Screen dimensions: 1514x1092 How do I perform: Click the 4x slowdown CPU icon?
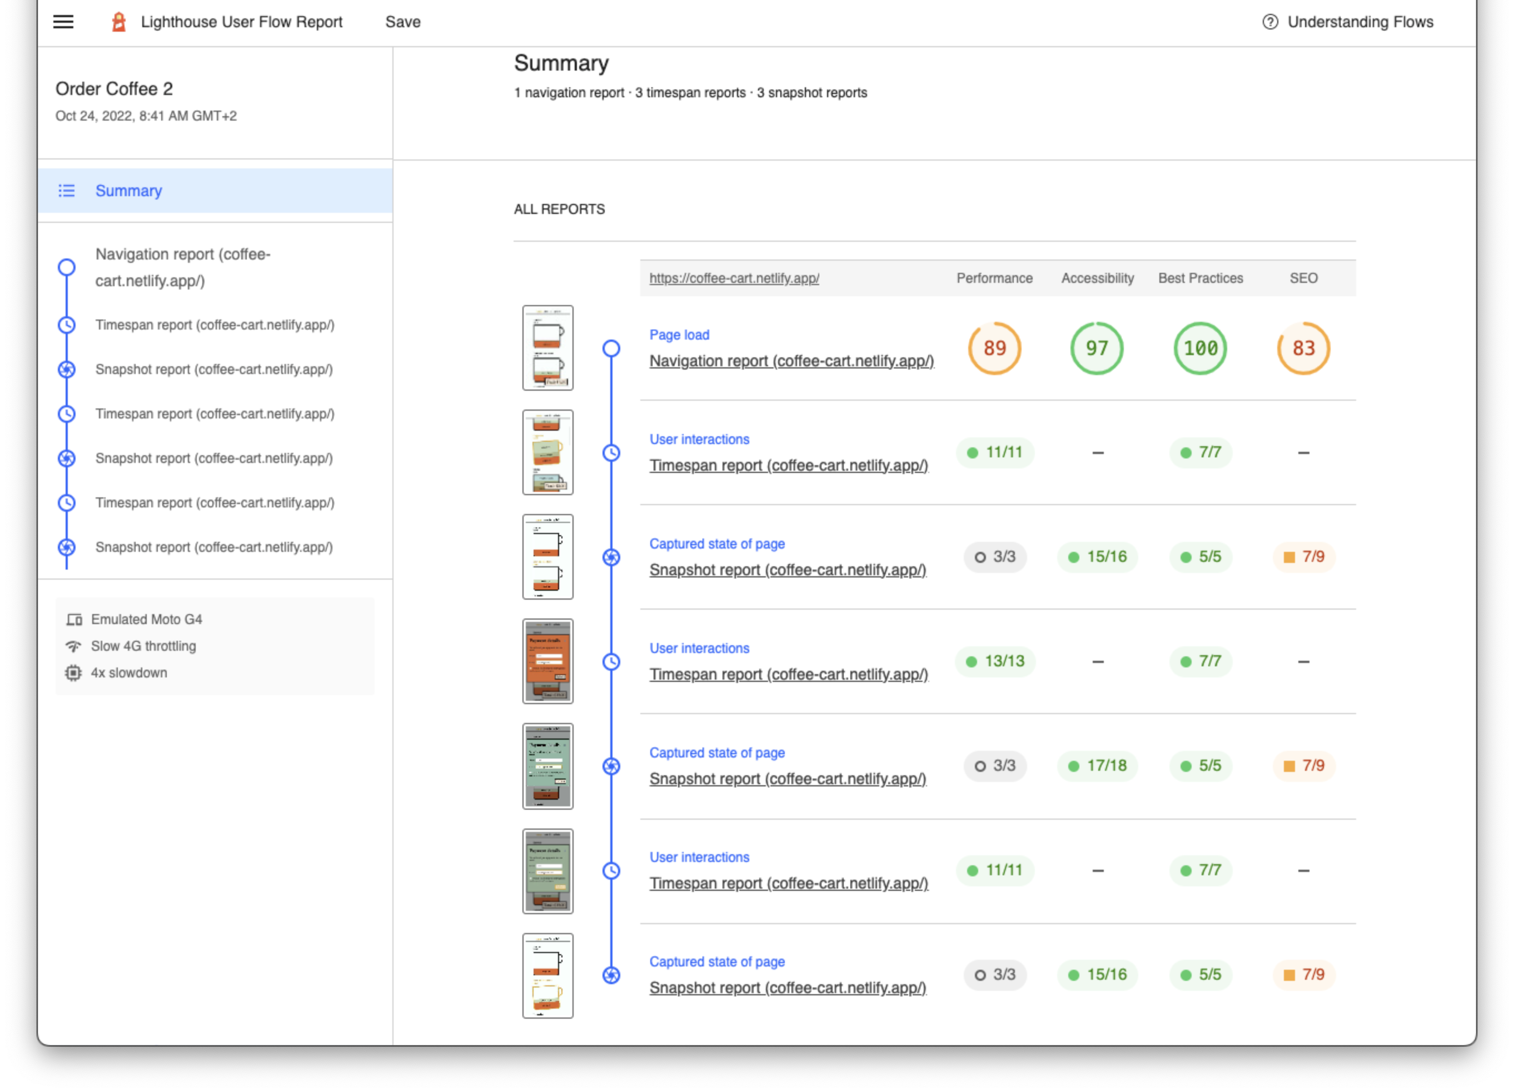73,673
